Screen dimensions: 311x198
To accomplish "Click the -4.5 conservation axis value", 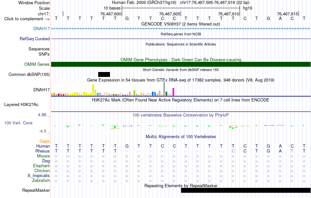I will 43,131.
